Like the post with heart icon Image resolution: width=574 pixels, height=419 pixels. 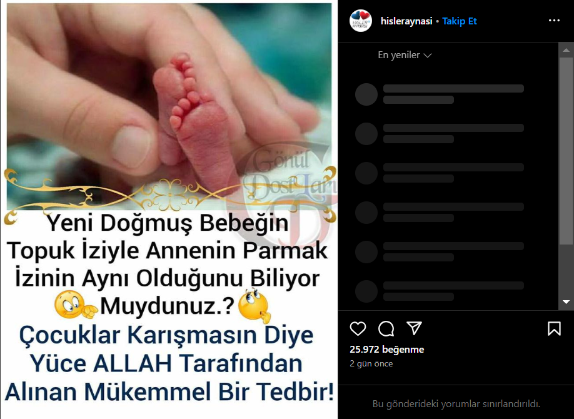pos(358,328)
